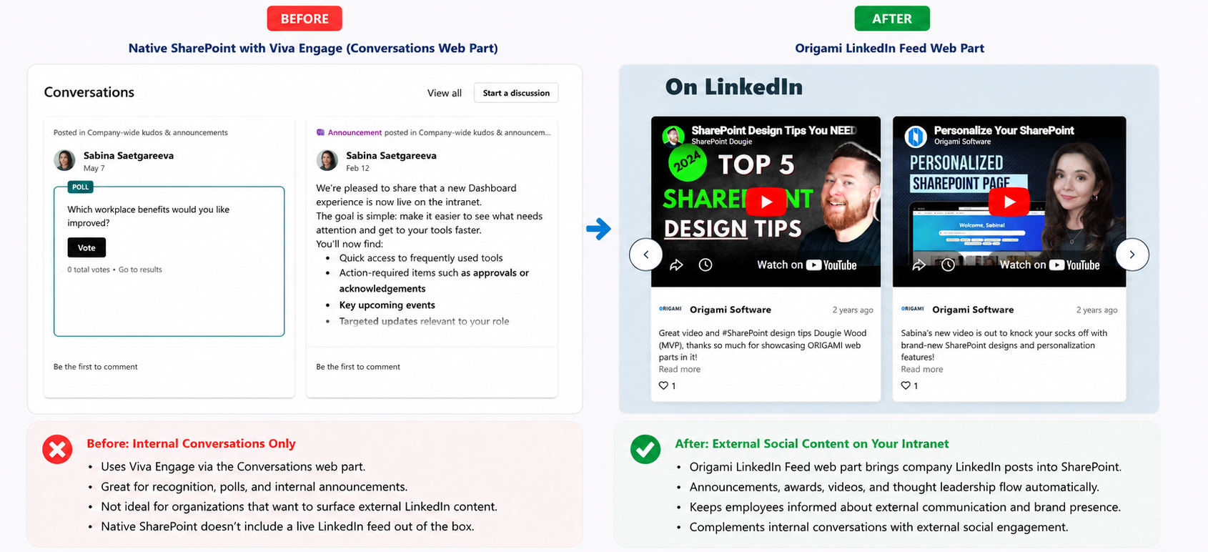This screenshot has height=552, width=1208.
Task: Open View all conversations
Action: (445, 93)
